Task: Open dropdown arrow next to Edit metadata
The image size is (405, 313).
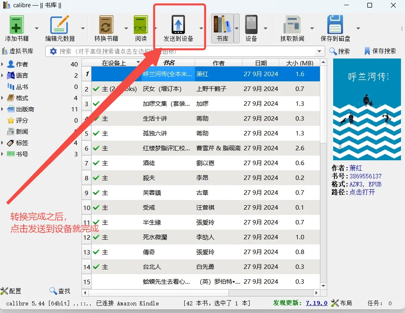Action: [83, 28]
